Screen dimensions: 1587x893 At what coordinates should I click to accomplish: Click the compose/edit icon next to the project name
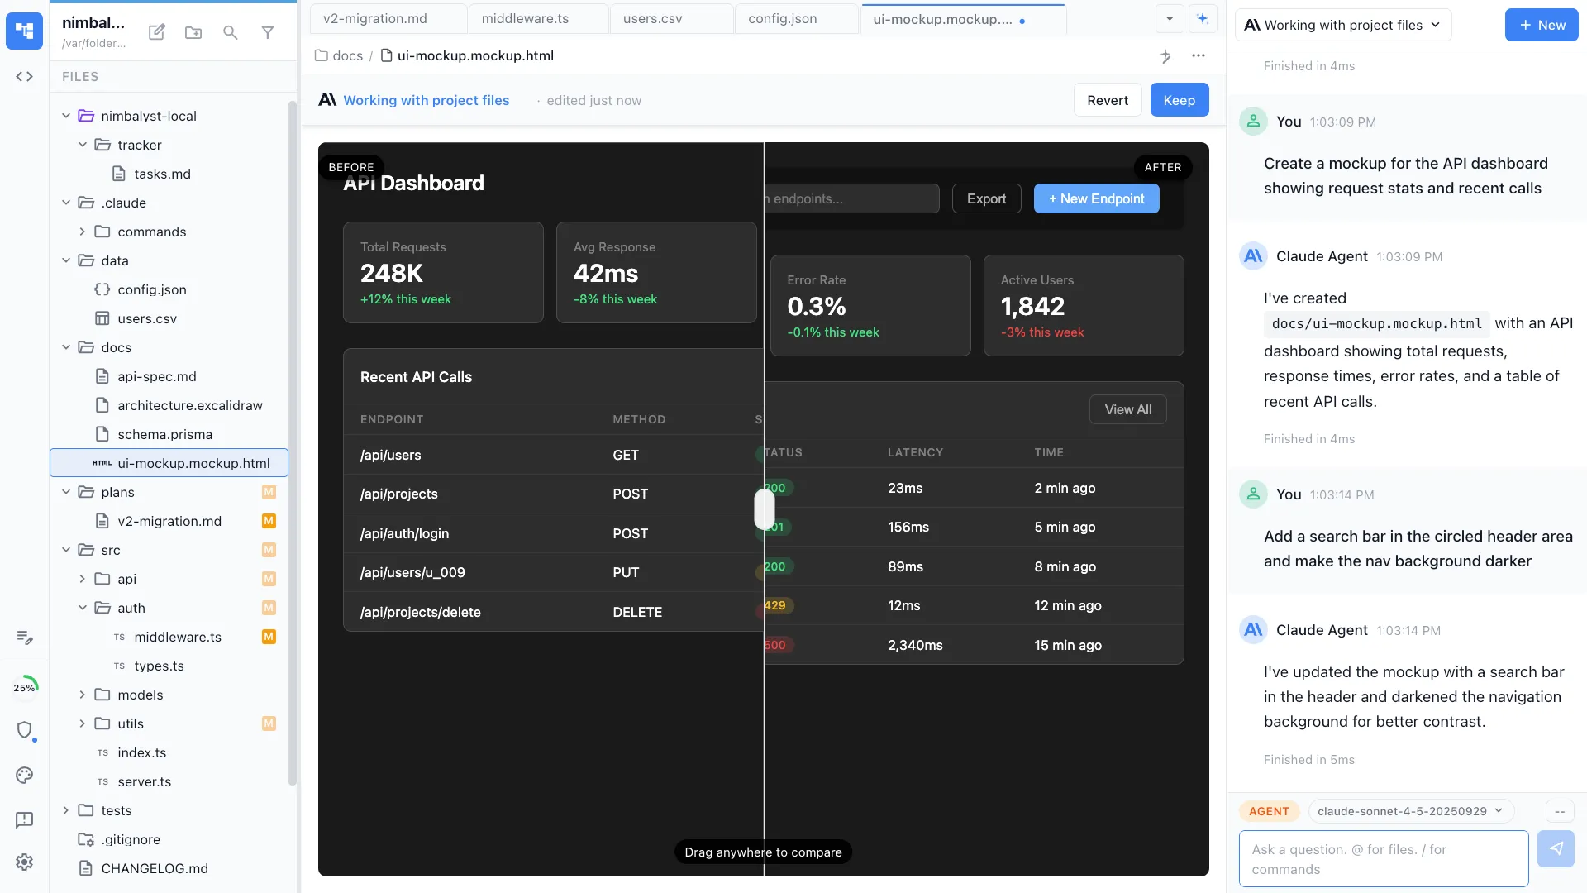pos(156,31)
